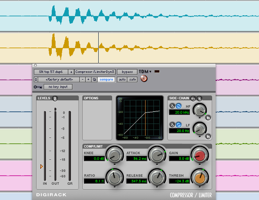
Task: Click the auto automation button
Action: click(122, 80)
